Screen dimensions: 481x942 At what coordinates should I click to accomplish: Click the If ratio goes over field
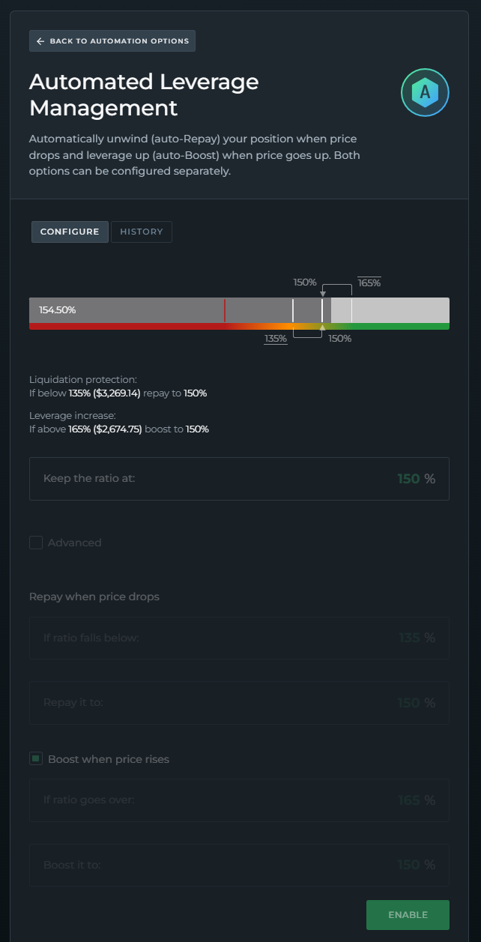coord(239,800)
